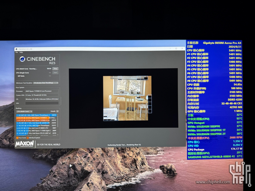Click the CPU fan speed value 2668 RPM
The width and height of the screenshot is (255, 191).
pos(236,137)
